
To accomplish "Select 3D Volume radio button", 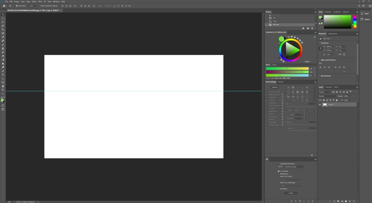I will point(279,189).
